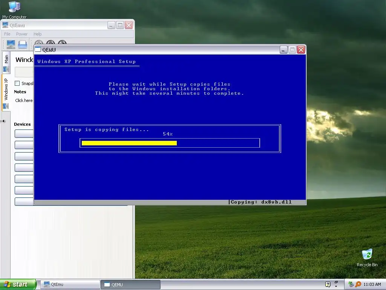Toggle the Snapshot mode checkbox

(x=17, y=83)
